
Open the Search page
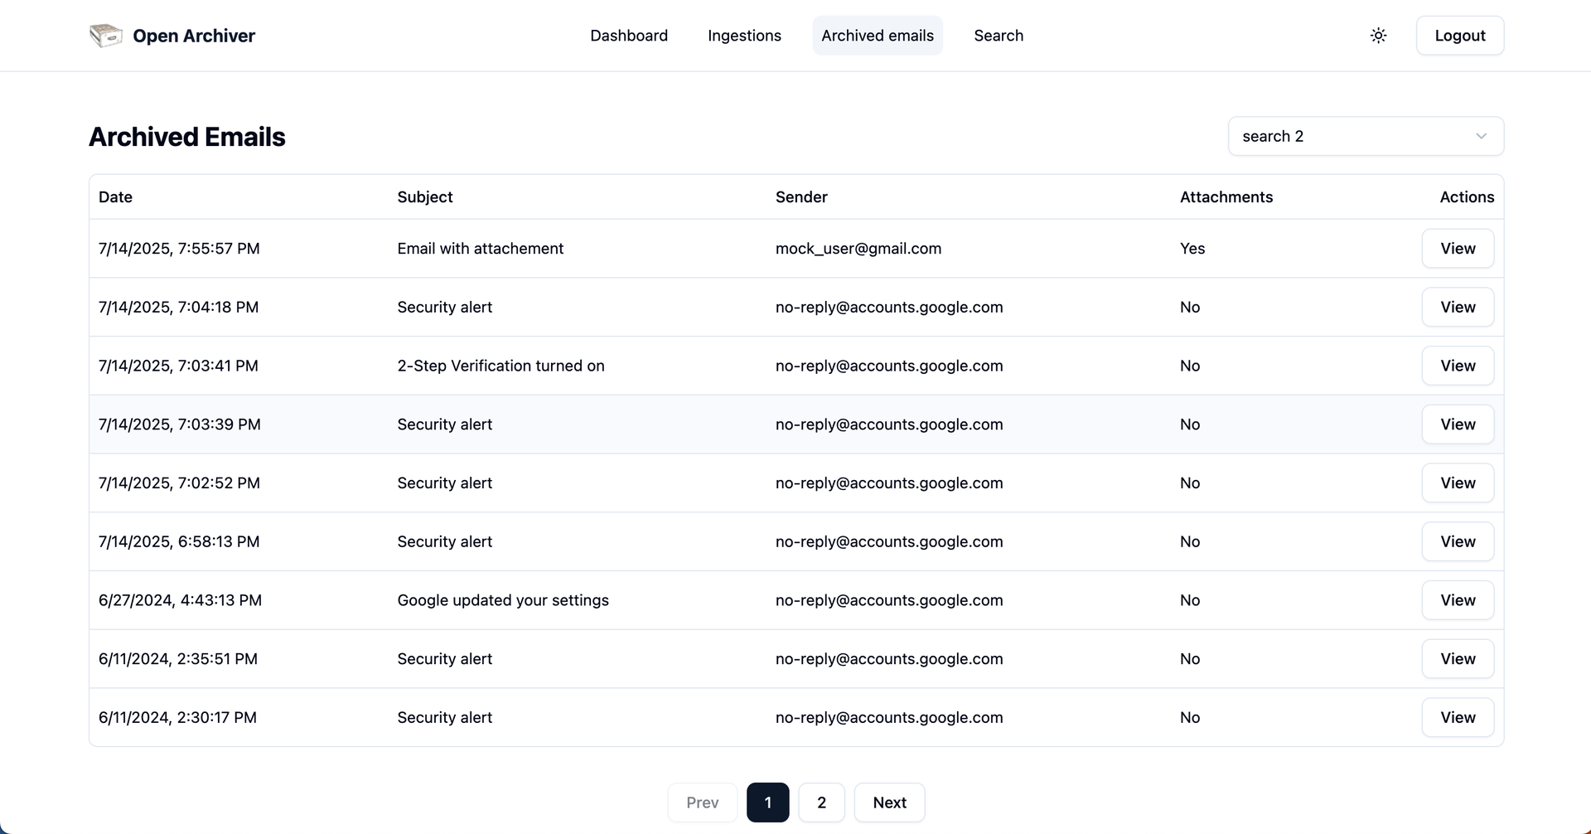click(999, 36)
